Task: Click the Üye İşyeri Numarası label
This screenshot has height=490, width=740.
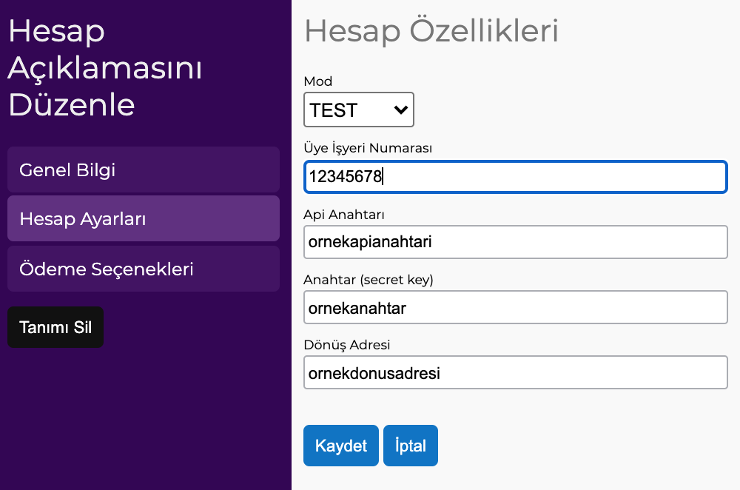Action: [368, 148]
